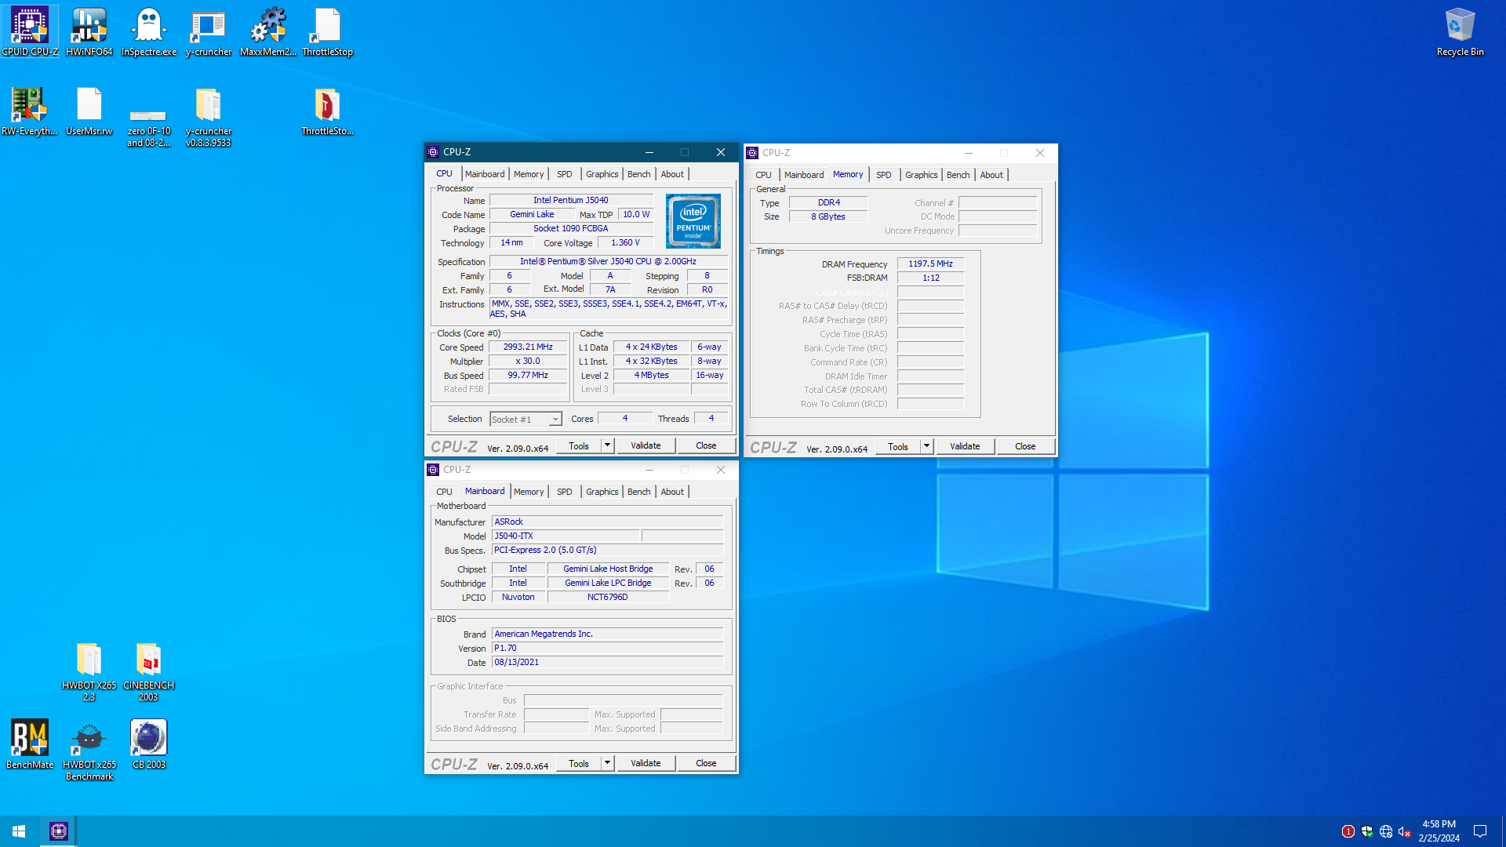Viewport: 1506px width, 847px height.
Task: Click Close button in CPU window
Action: (x=706, y=445)
